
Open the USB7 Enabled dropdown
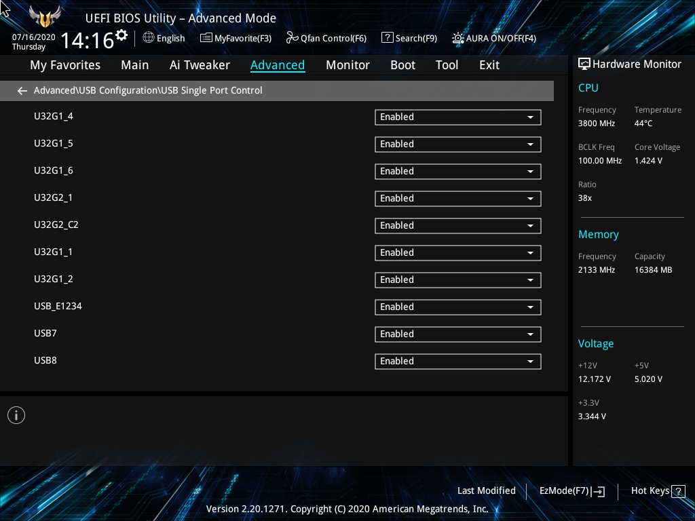coord(458,334)
